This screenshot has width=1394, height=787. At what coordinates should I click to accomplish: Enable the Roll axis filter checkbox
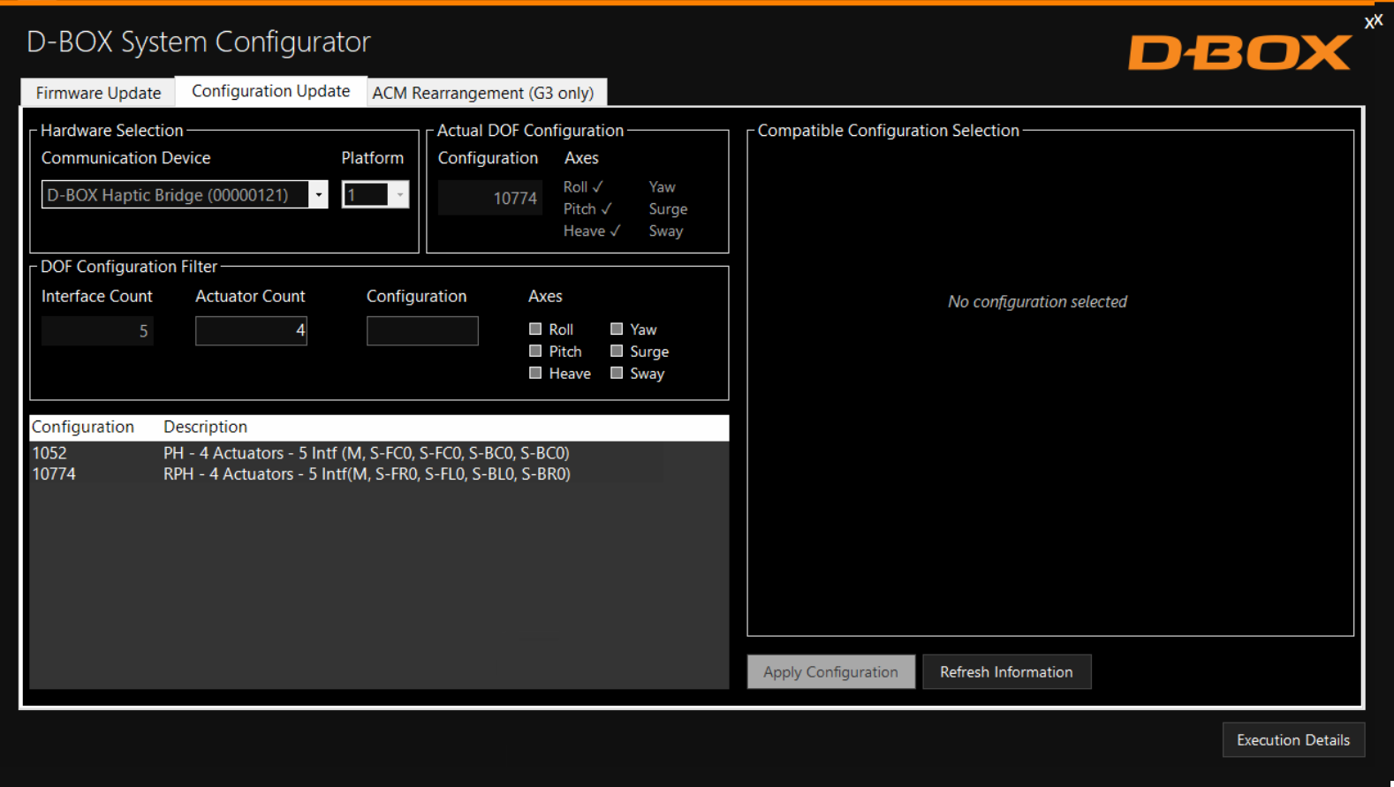[535, 329]
